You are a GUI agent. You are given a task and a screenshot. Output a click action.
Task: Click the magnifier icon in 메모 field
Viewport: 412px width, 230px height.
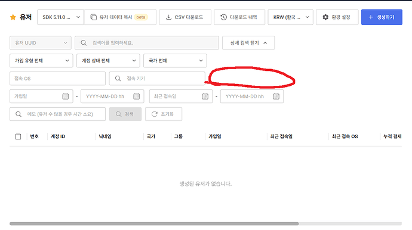click(19, 114)
